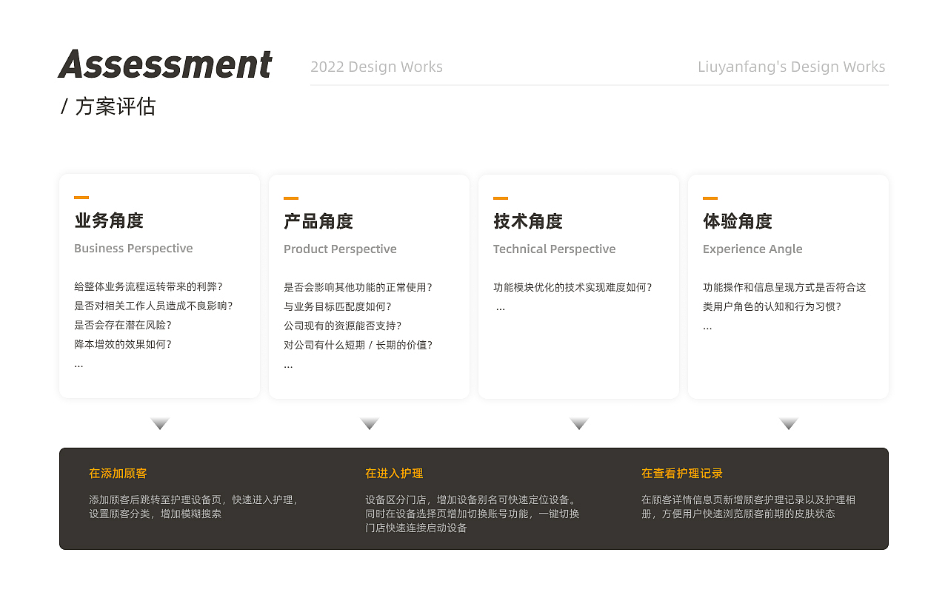Click the 在进入护理 orange heading
Image resolution: width=948 pixels, height=592 pixels.
(394, 474)
